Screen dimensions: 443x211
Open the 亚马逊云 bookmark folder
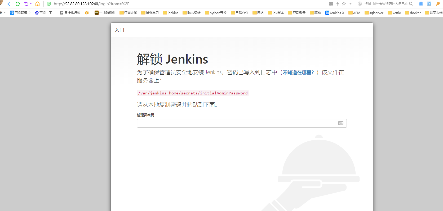click(297, 13)
